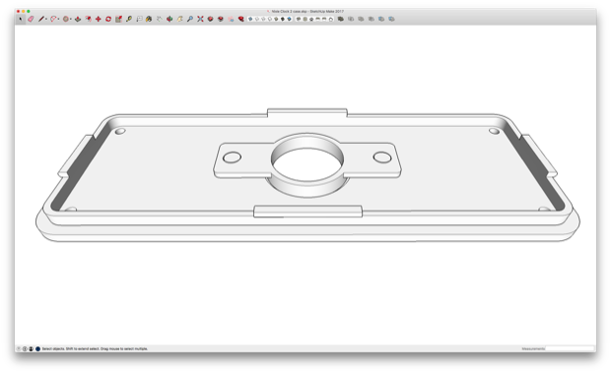The height and width of the screenshot is (373, 611).
Task: Activate the Paint Bucket tool
Action: pos(149,19)
